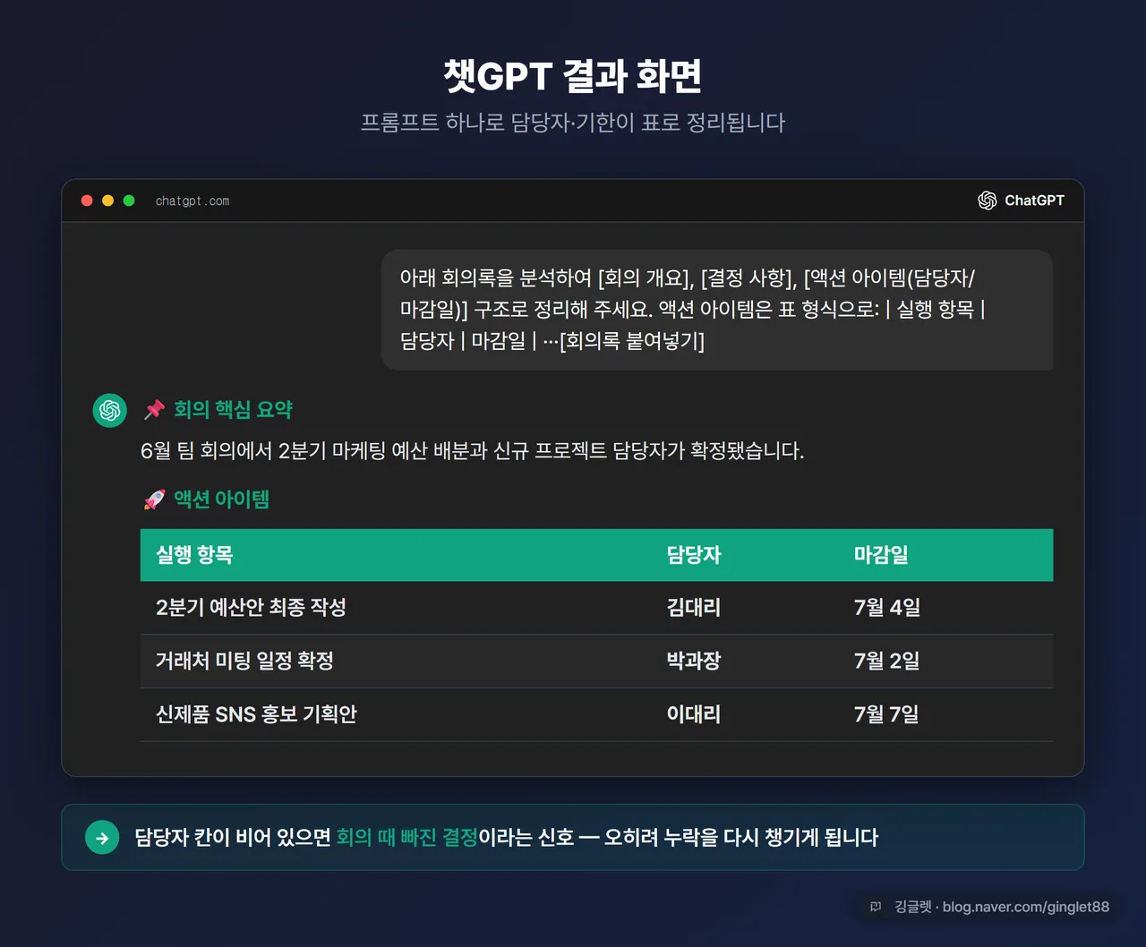Viewport: 1146px width, 947px height.
Task: Click the green arrow icon in bottom banner
Action: tap(102, 838)
